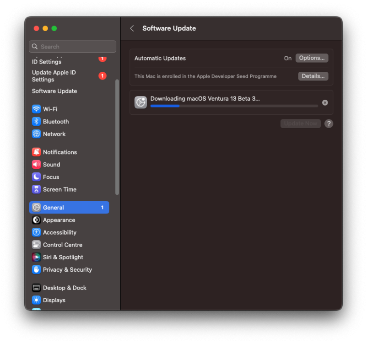
Task: Open Developer Seed Programme Details
Action: [x=313, y=76]
